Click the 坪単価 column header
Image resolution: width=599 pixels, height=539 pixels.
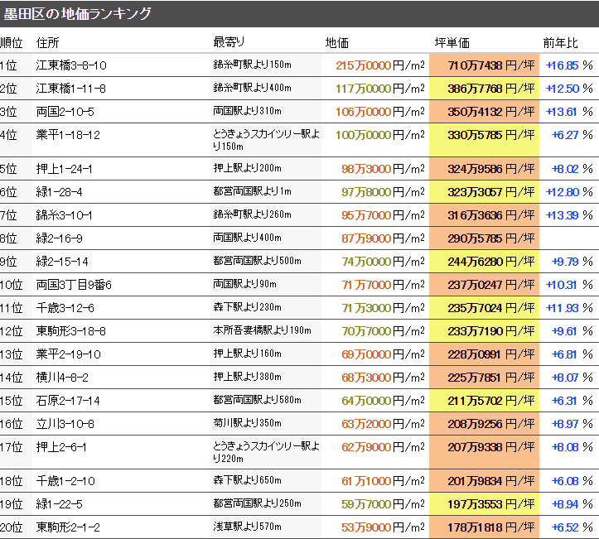[452, 42]
